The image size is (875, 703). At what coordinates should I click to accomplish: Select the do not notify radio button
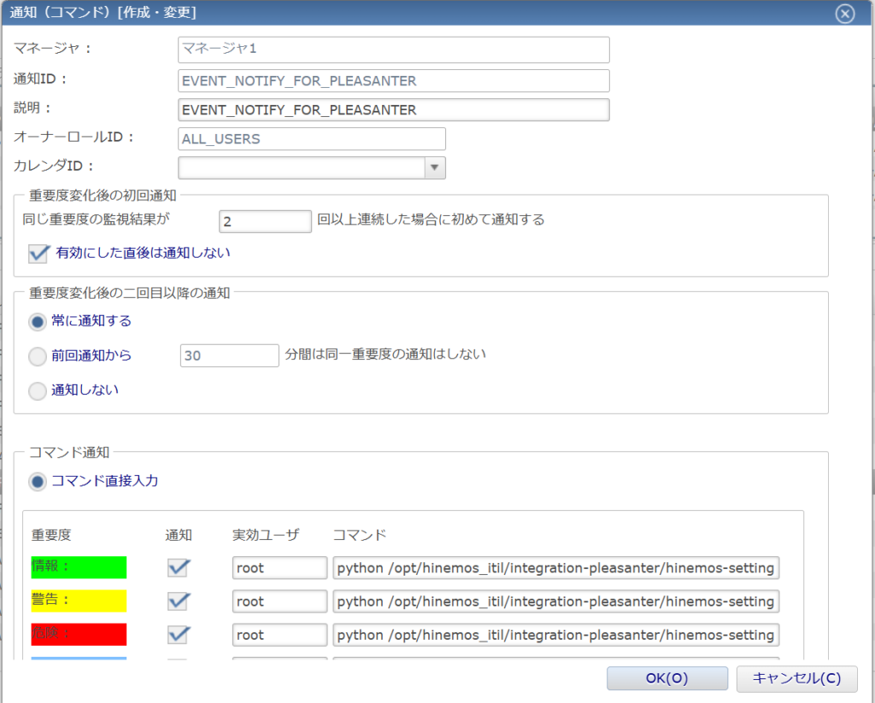point(38,390)
